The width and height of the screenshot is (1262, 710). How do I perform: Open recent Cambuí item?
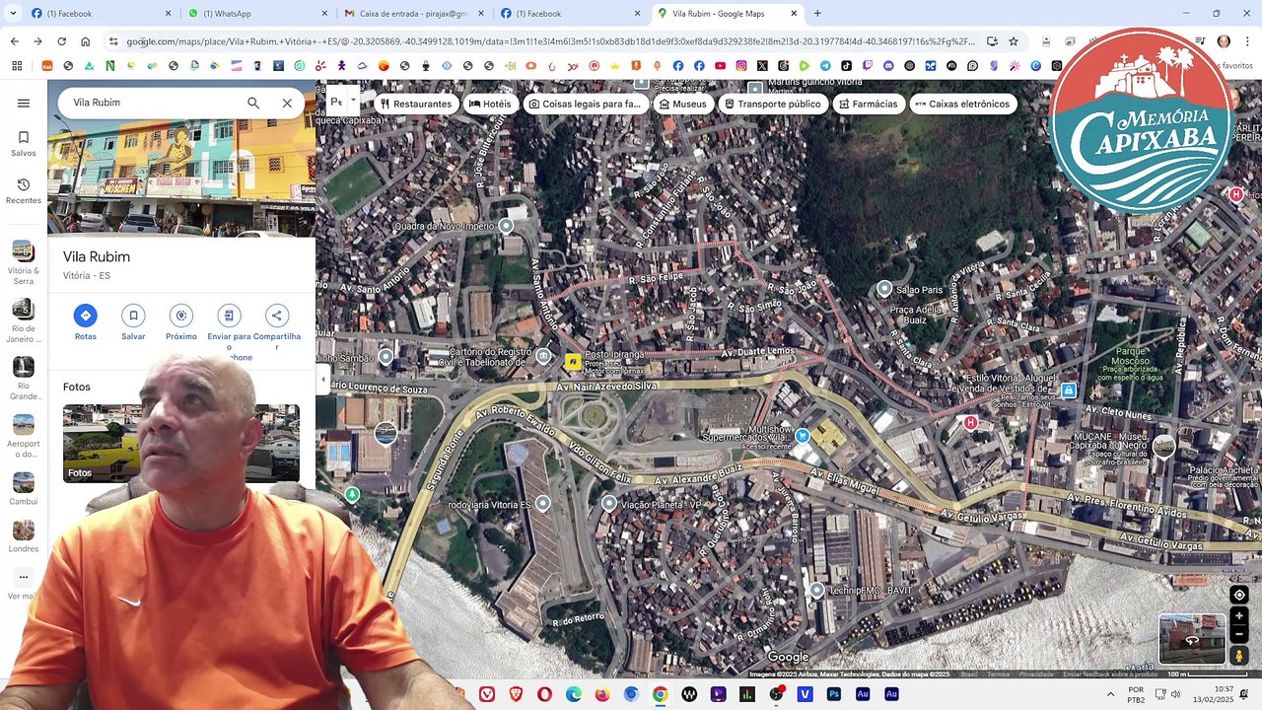[x=24, y=489]
